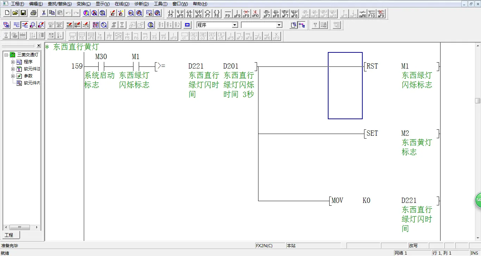Click the green 50 badge at right edge

coord(478,200)
